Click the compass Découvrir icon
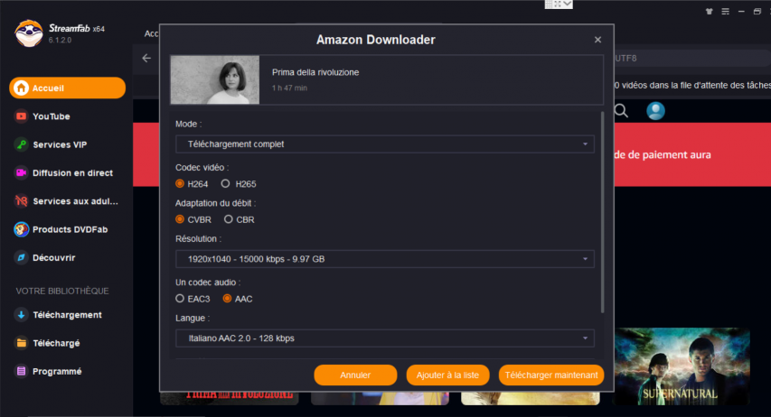 [21, 258]
